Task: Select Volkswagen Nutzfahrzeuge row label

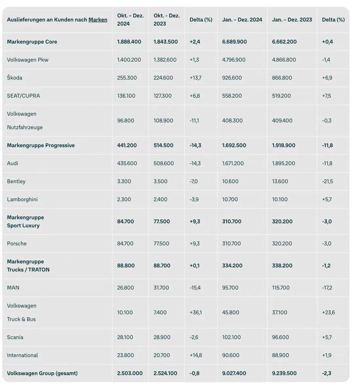Action: click(x=25, y=121)
